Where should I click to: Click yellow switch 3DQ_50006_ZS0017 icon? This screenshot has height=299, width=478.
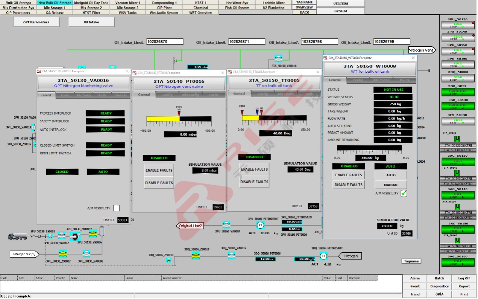coord(196,256)
